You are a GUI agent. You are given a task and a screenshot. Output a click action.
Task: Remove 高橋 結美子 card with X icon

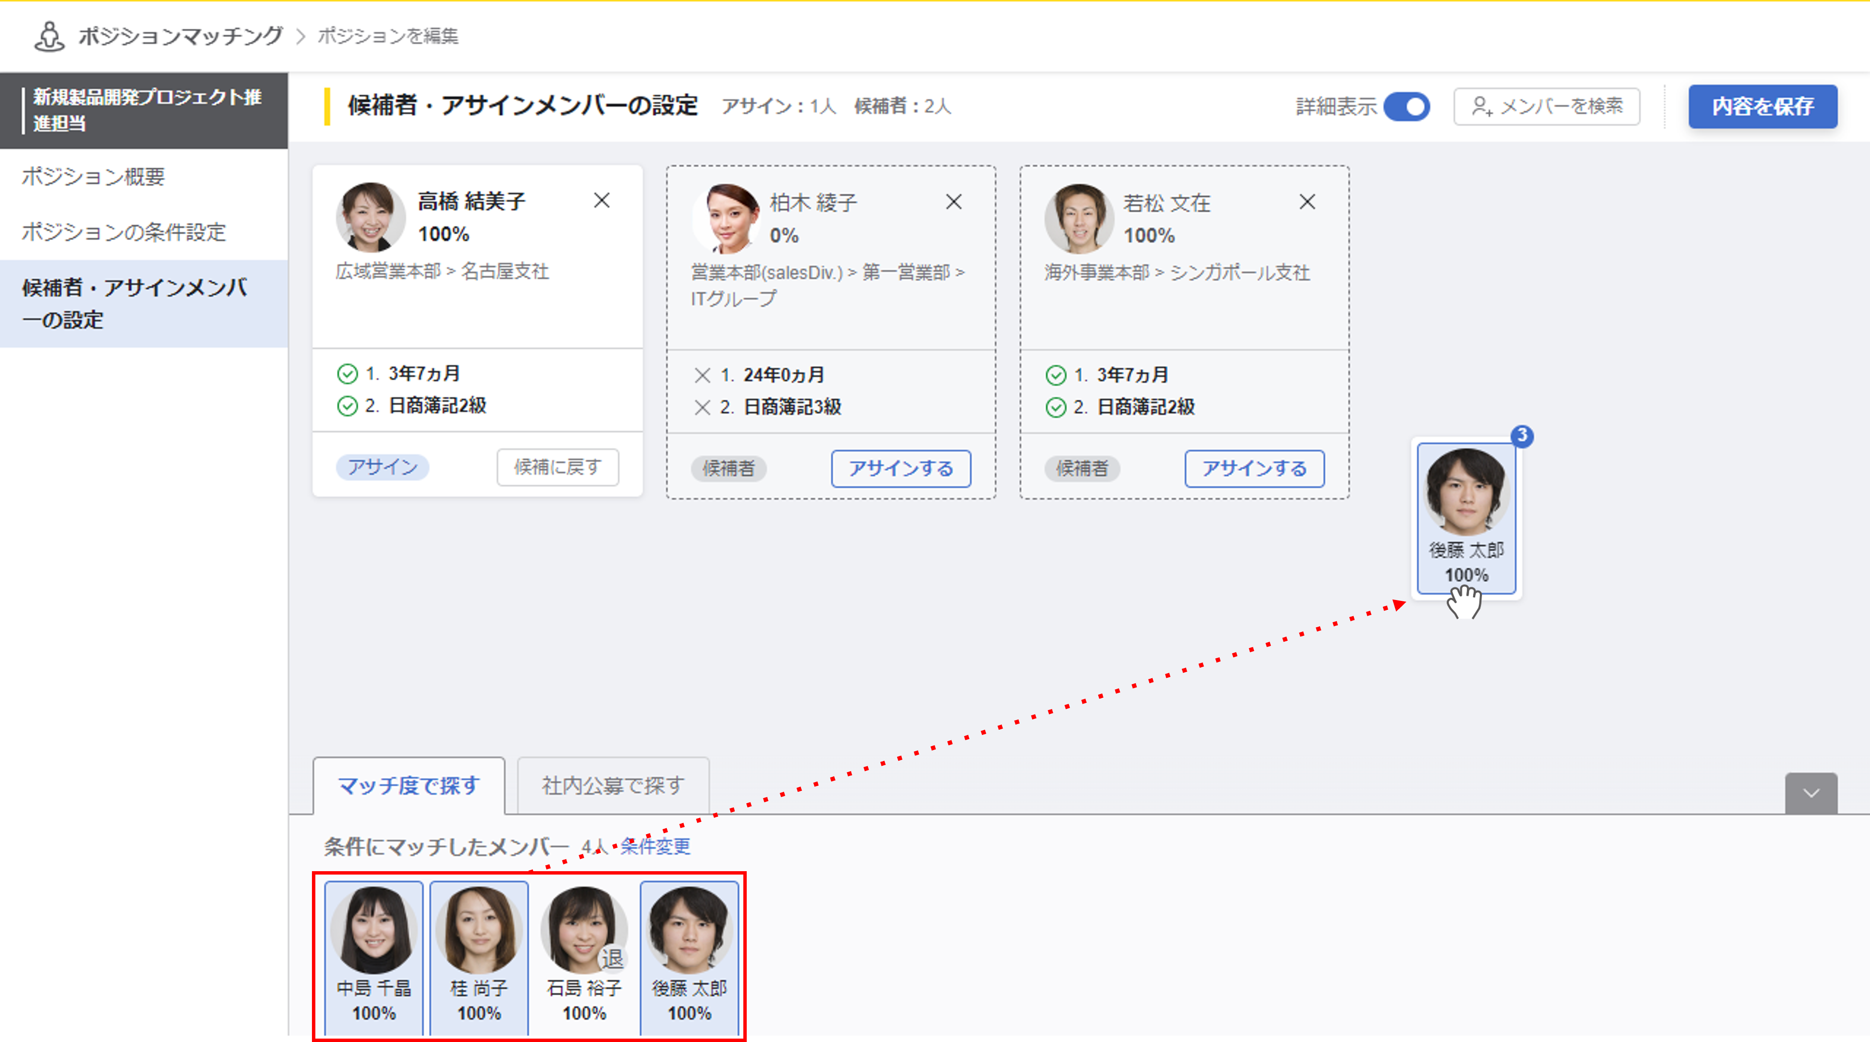coord(602,200)
